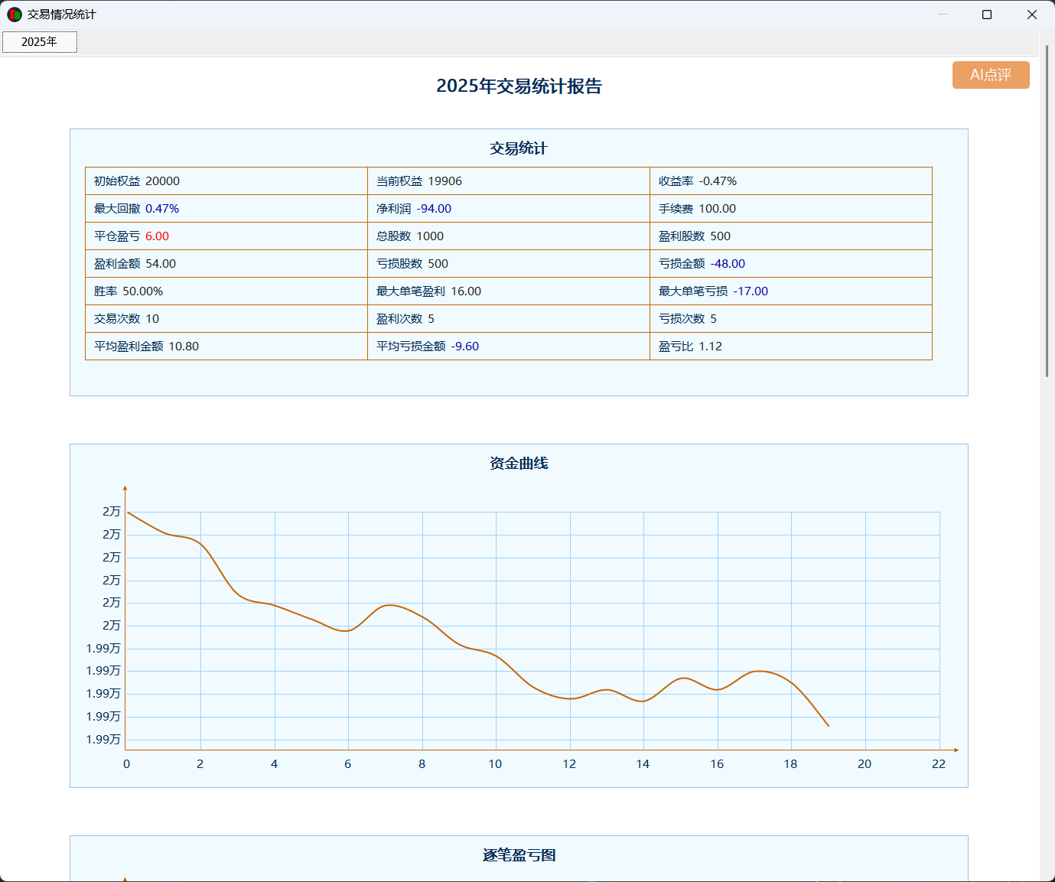This screenshot has width=1055, height=882.
Task: Click the 盈利股数 500 cell
Action: click(x=791, y=236)
